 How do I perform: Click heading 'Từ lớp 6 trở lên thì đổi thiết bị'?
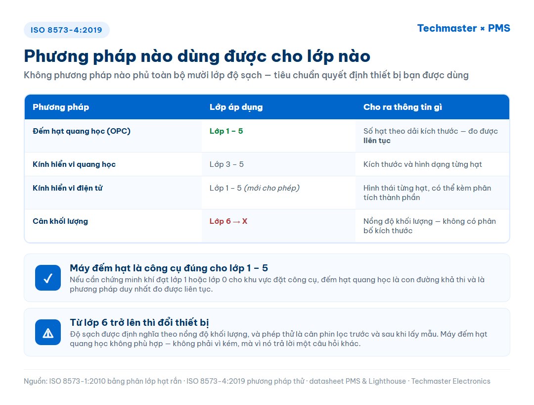[x=139, y=322]
